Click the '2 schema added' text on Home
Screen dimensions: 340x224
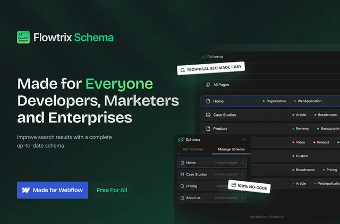(x=226, y=163)
